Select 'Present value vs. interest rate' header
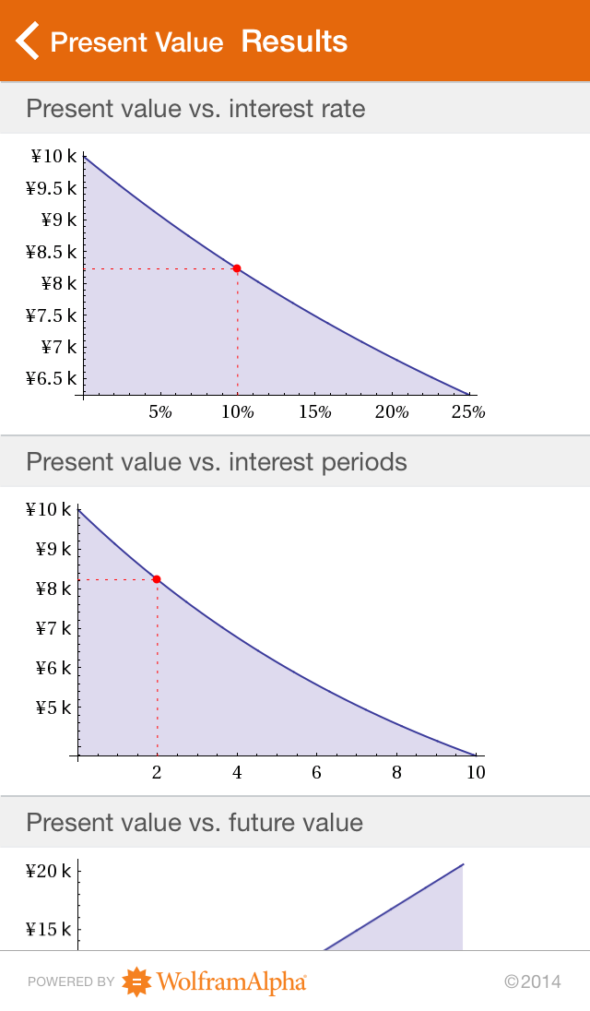Screen dimensions: 590x1011 (195, 109)
